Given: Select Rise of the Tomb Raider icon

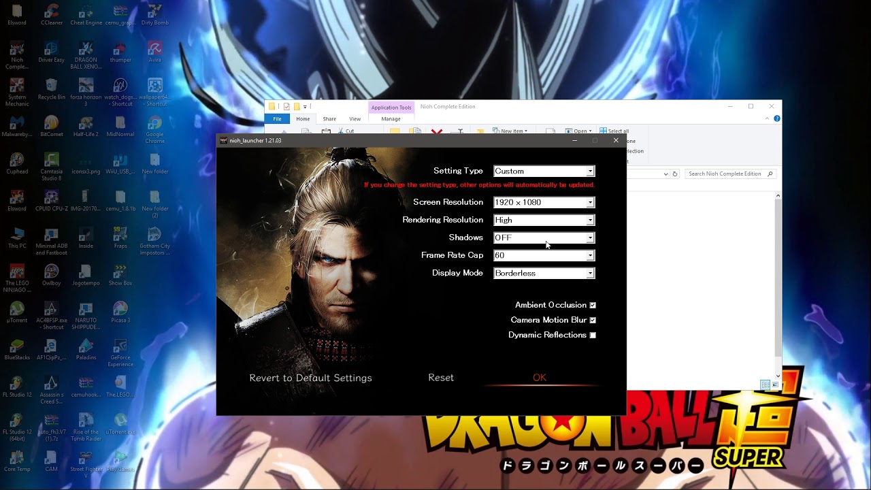Looking at the screenshot, I should tap(86, 427).
